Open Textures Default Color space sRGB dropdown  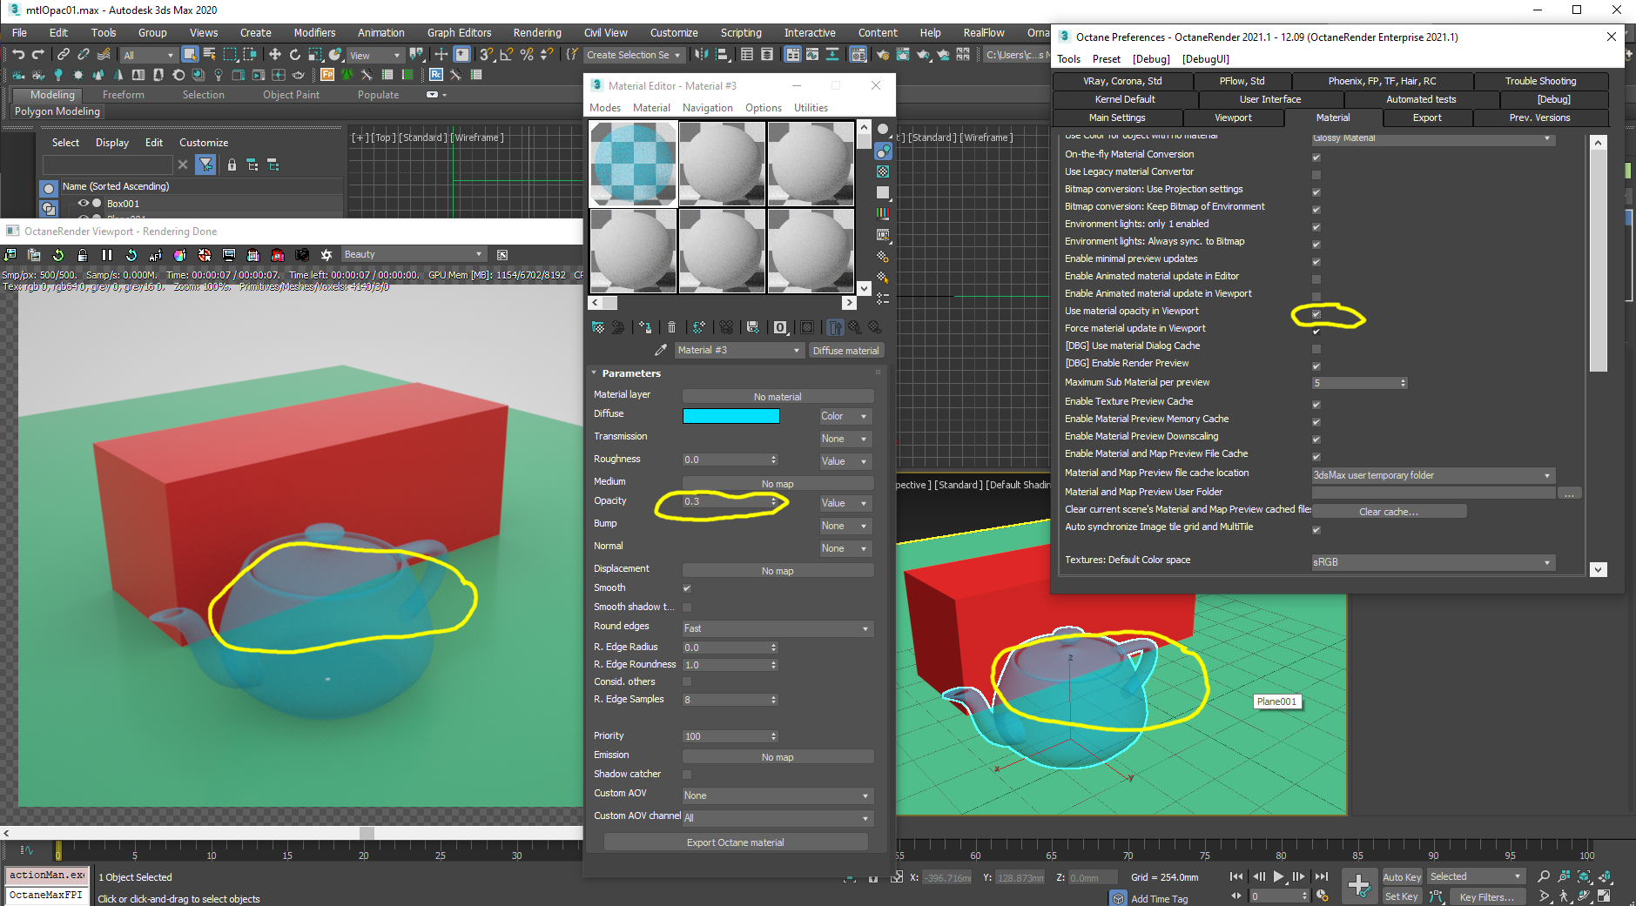coord(1432,562)
